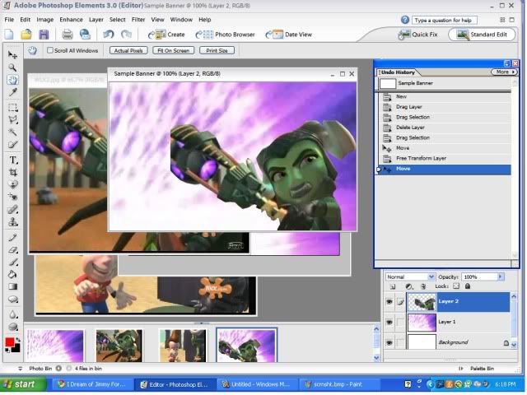
Task: Click the Fit On Screen button
Action: 172,50
